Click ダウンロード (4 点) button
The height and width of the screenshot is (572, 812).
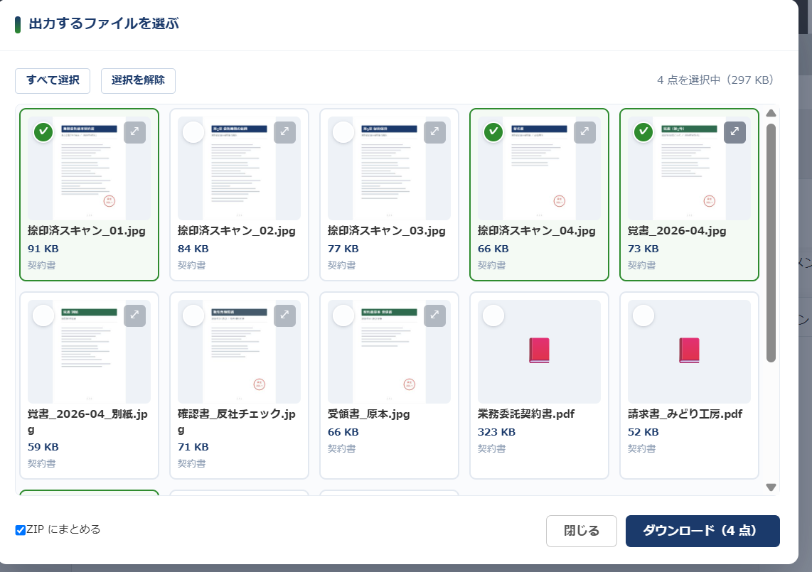[x=703, y=531]
